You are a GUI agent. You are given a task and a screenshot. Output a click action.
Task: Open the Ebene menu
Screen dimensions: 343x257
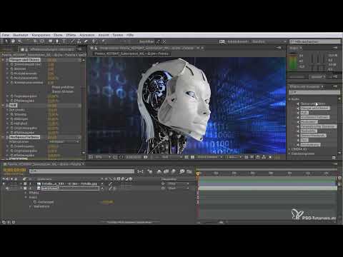point(58,35)
